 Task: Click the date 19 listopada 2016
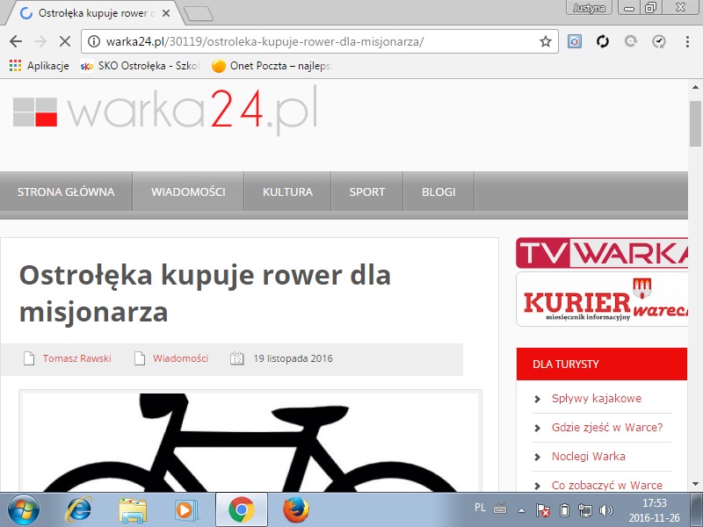294,358
